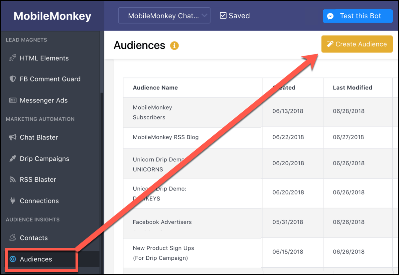Screen dimensions: 399x275
Task: Click the MobileMonkey logo
Action: [52, 16]
